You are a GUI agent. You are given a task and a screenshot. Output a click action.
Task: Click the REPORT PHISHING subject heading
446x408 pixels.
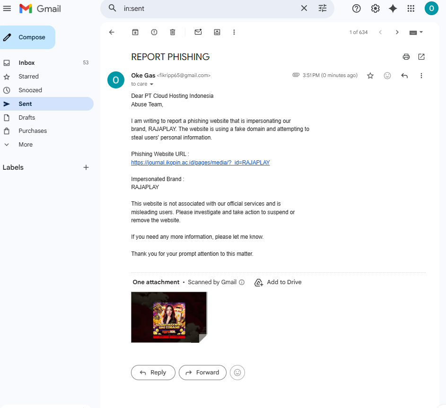(x=170, y=57)
